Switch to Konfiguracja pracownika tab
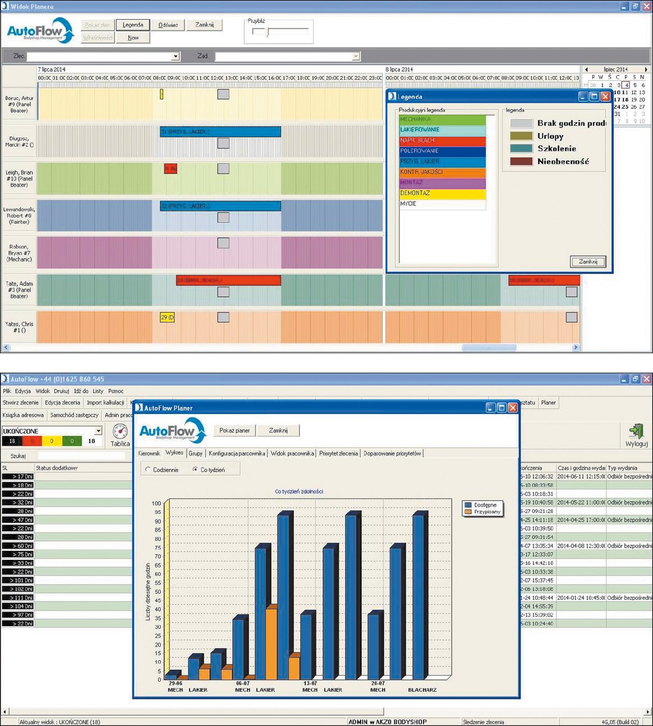Screen dimensions: 653x726 click(x=237, y=453)
